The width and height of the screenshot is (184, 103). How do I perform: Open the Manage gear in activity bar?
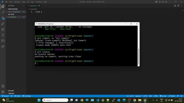tap(3, 92)
